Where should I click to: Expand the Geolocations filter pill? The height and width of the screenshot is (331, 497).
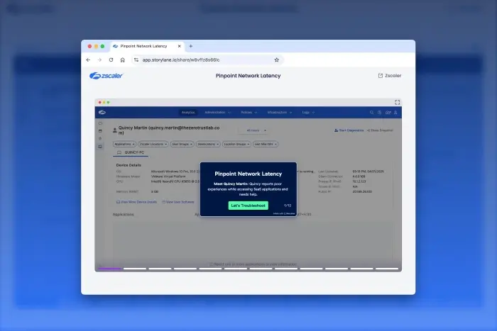tap(208, 144)
